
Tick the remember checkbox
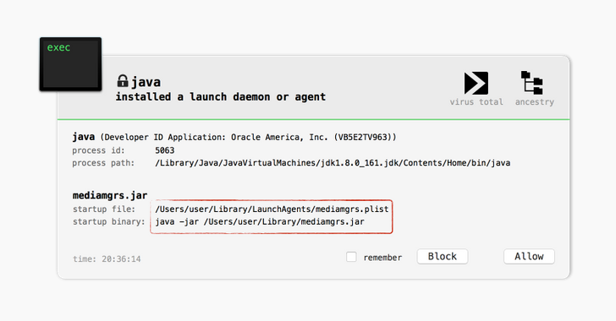click(351, 257)
